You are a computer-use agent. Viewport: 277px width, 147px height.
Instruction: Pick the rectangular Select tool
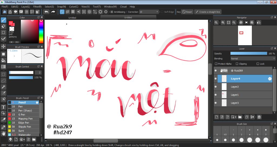(x=3, y=74)
